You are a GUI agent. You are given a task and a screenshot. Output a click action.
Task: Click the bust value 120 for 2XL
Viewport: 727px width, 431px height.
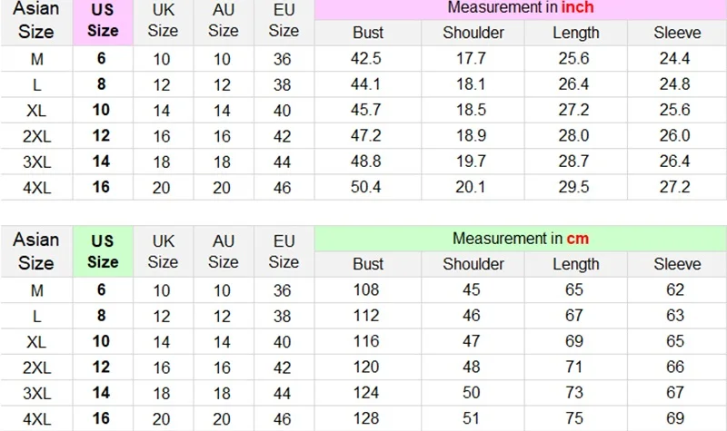368,367
